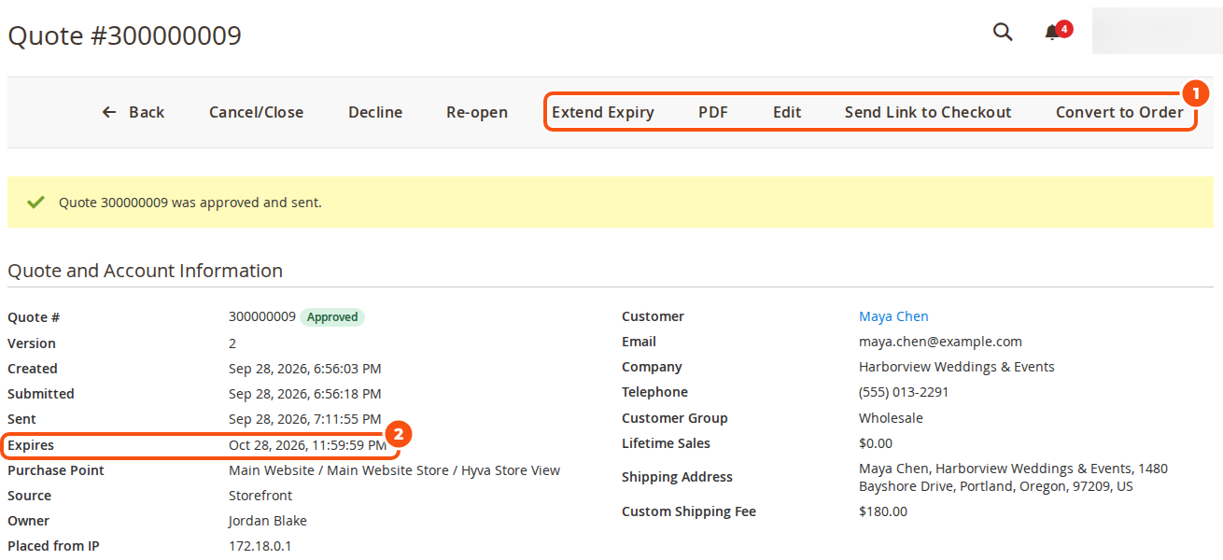Open the search magnifier icon
Screen dimensions: 1223x560
coord(1003,32)
